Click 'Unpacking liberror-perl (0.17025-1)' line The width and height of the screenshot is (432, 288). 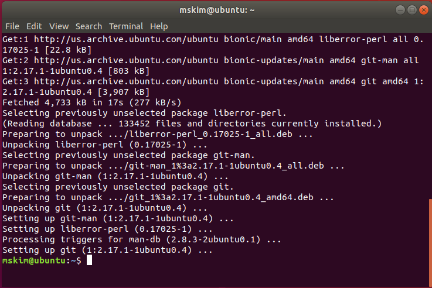pos(105,145)
